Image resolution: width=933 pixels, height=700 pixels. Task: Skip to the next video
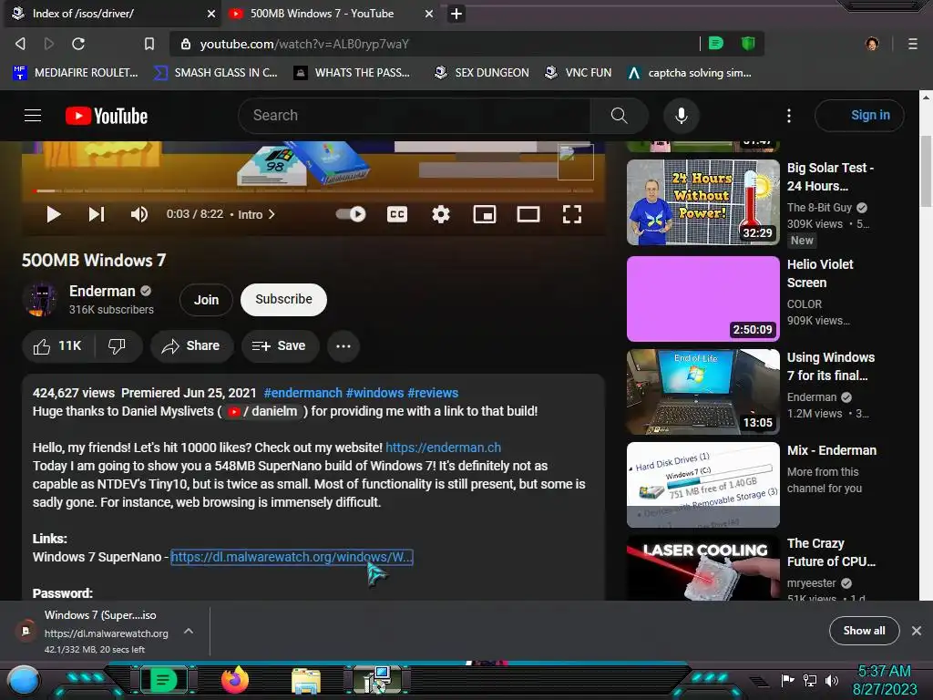click(97, 214)
